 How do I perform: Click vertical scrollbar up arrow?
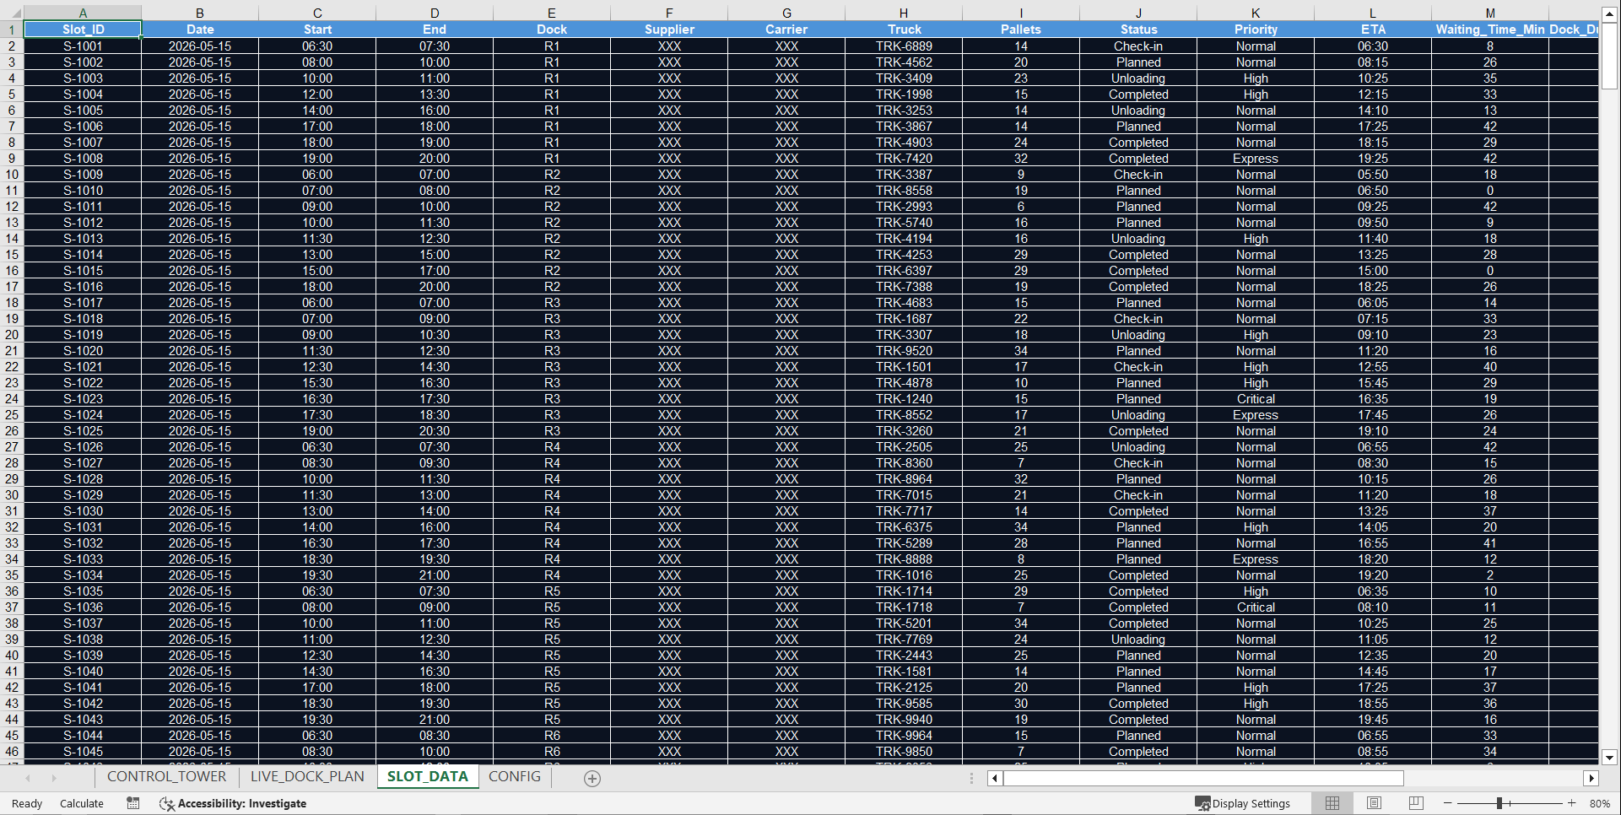(1609, 13)
